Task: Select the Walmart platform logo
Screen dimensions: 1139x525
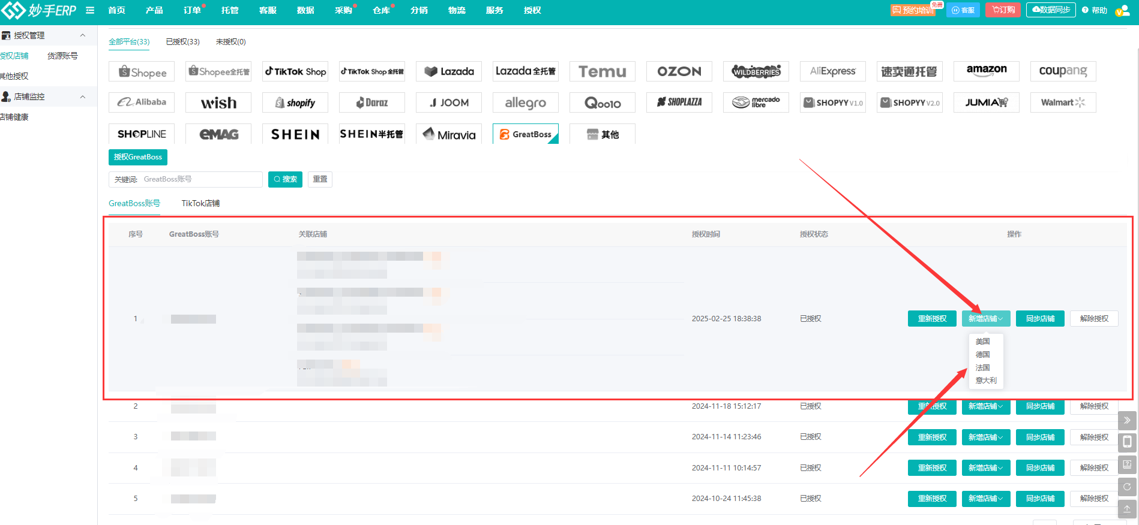Action: point(1063,102)
